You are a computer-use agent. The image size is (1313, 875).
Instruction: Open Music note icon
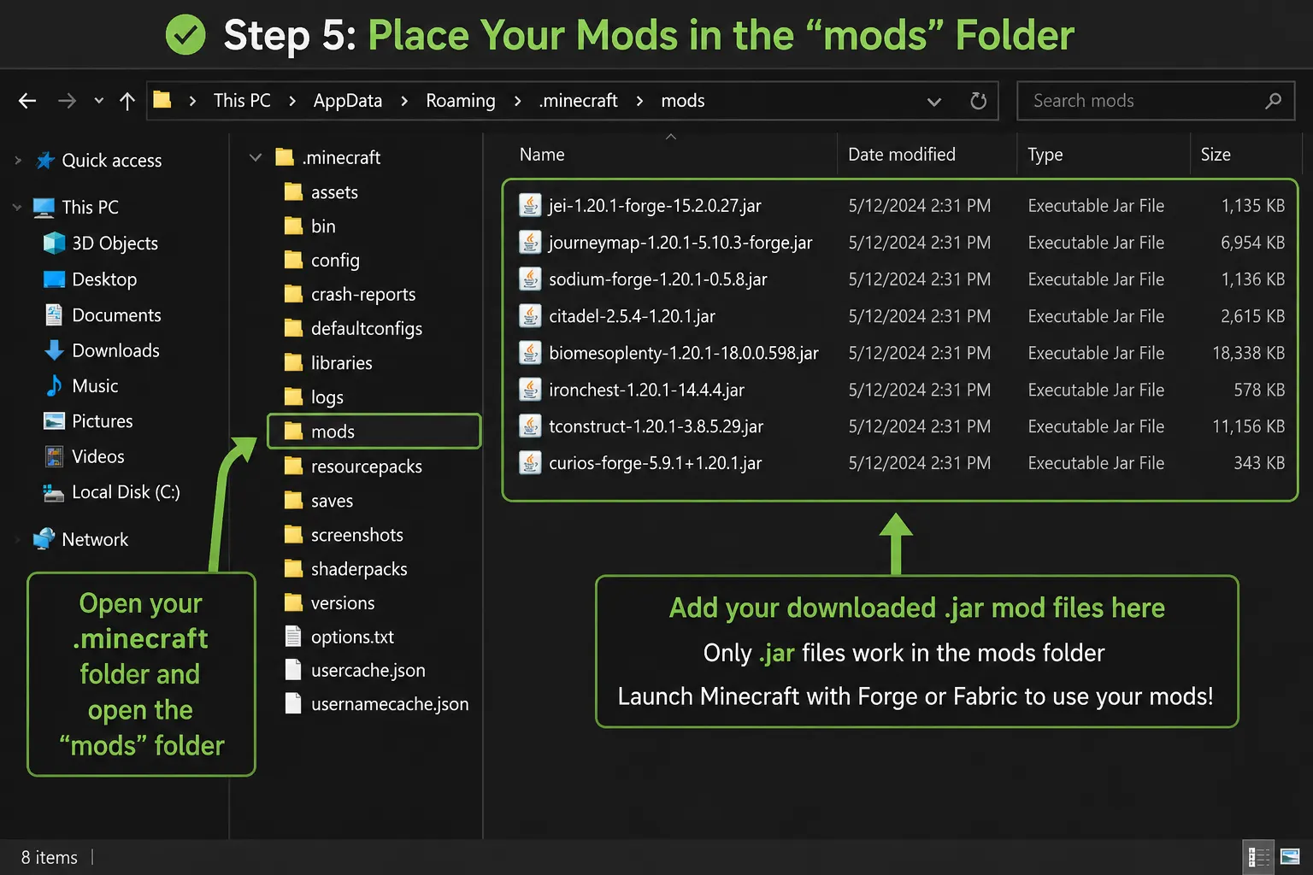54,385
